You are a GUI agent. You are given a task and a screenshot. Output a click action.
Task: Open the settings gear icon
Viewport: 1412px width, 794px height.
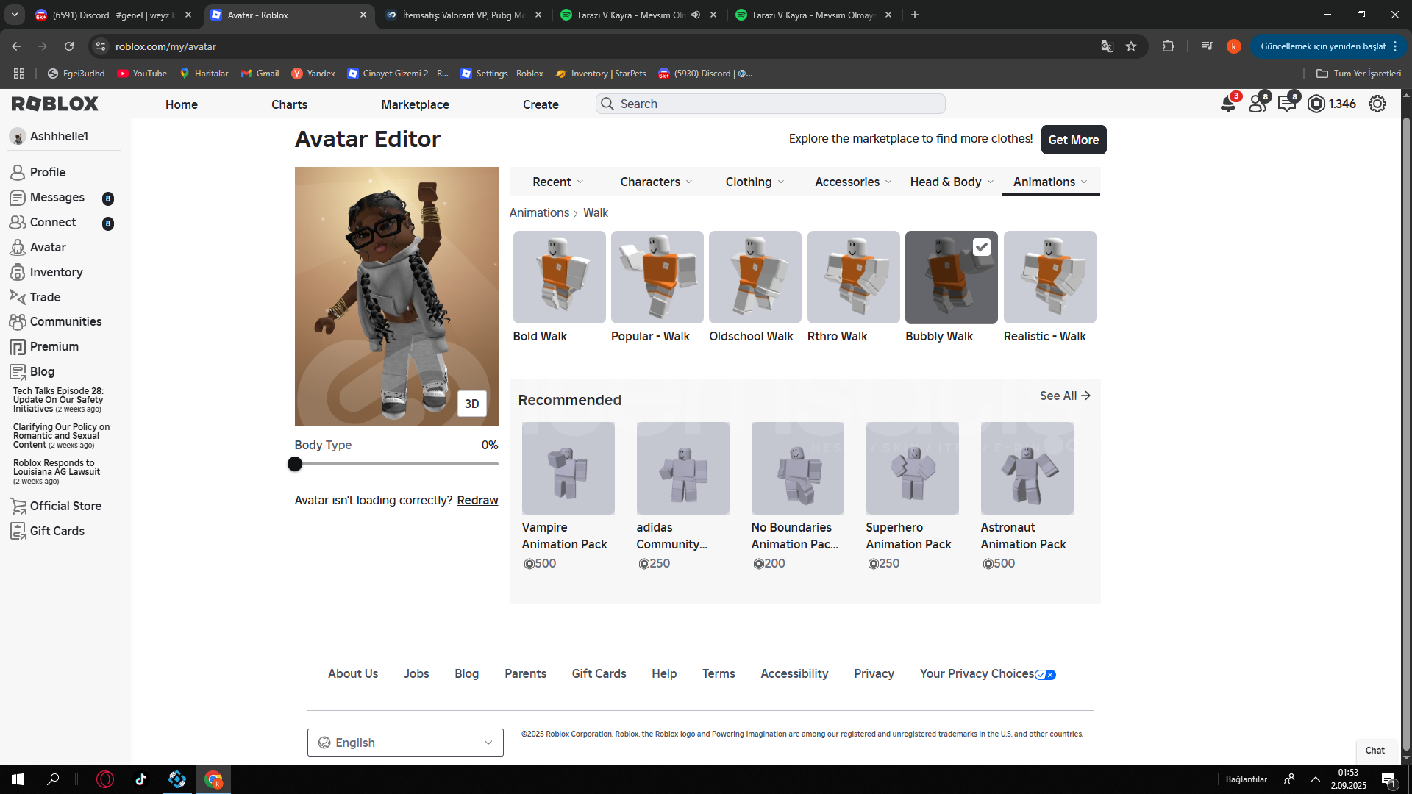point(1377,104)
